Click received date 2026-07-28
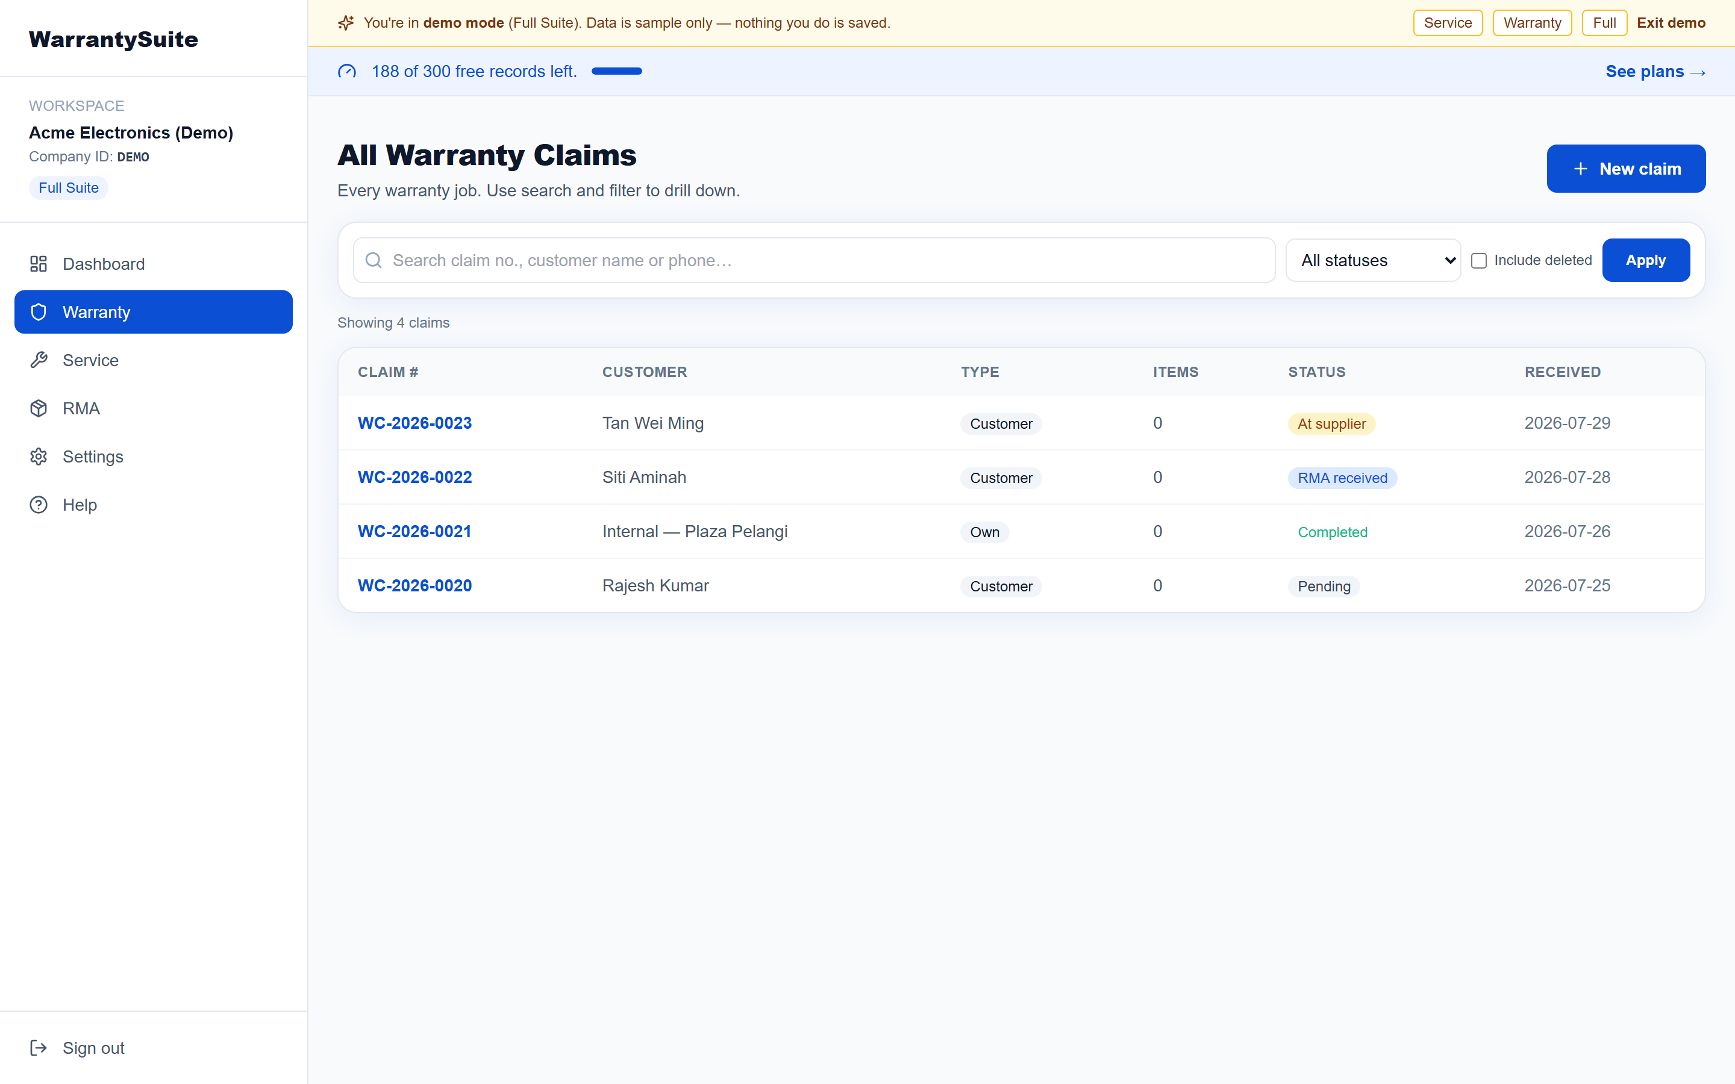 1568,478
